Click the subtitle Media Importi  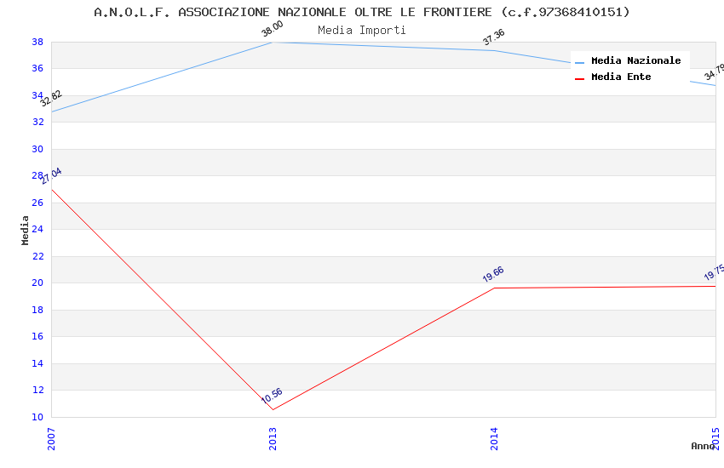[361, 31]
